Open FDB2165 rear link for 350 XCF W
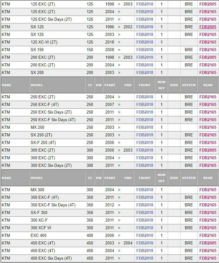Image resolution: width=219 pixels, height=263 pixels. tap(208, 228)
